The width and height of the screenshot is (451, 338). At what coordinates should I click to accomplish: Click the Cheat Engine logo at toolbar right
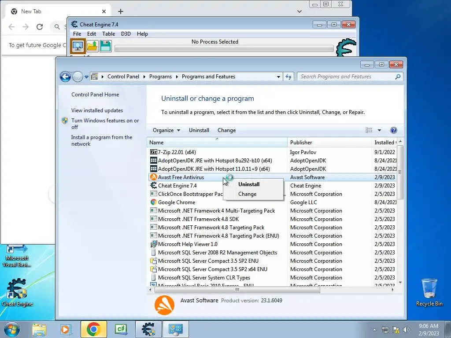(x=346, y=48)
